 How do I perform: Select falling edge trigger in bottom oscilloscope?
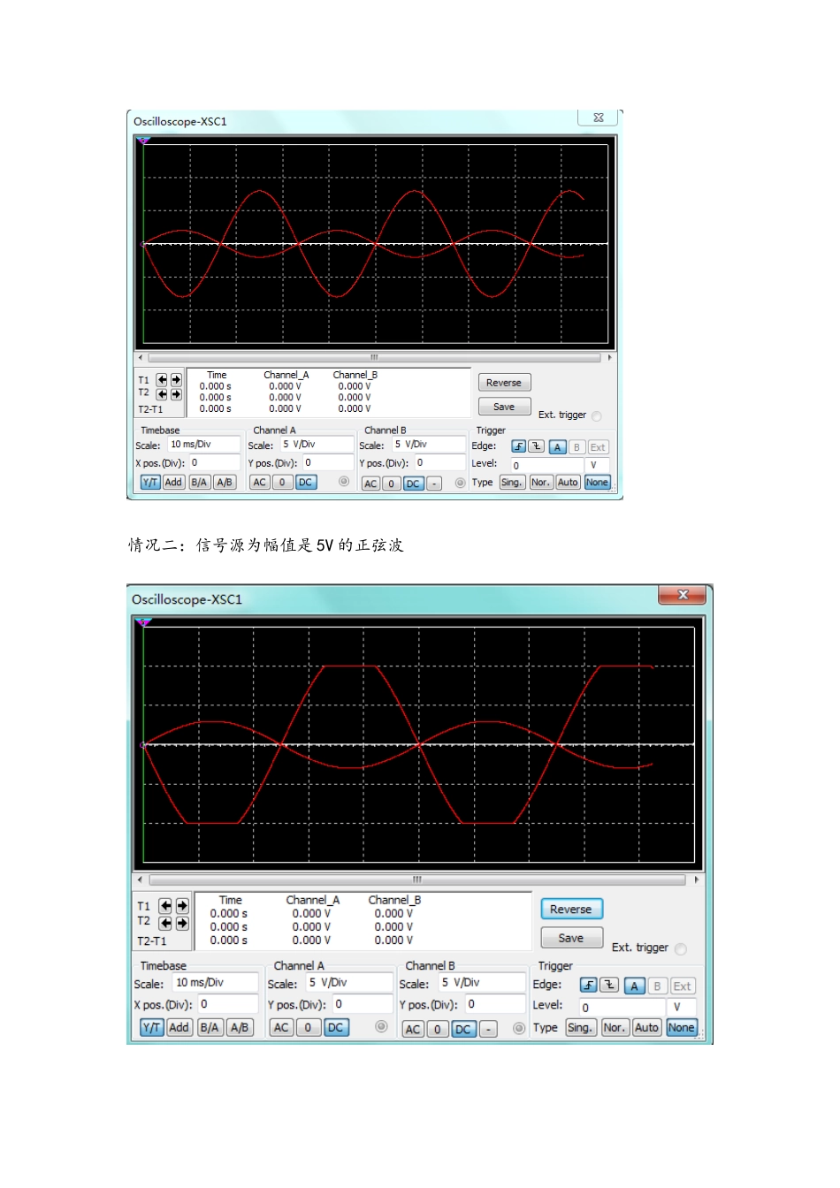609,986
